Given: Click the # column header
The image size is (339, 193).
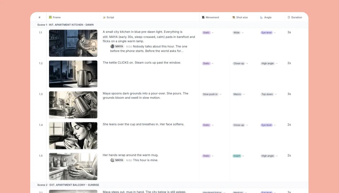Looking at the screenshot, I should click(39, 17).
